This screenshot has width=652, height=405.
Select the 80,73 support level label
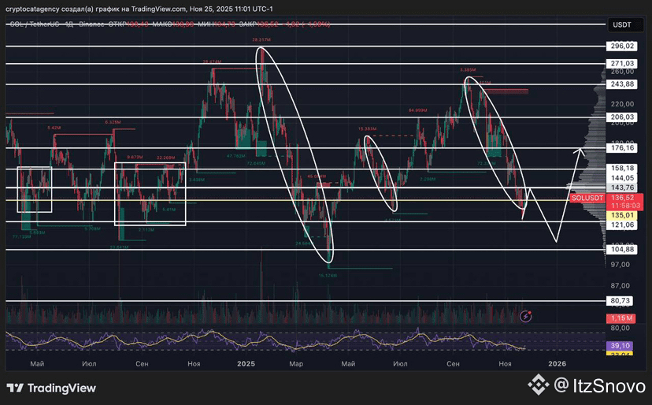(622, 300)
